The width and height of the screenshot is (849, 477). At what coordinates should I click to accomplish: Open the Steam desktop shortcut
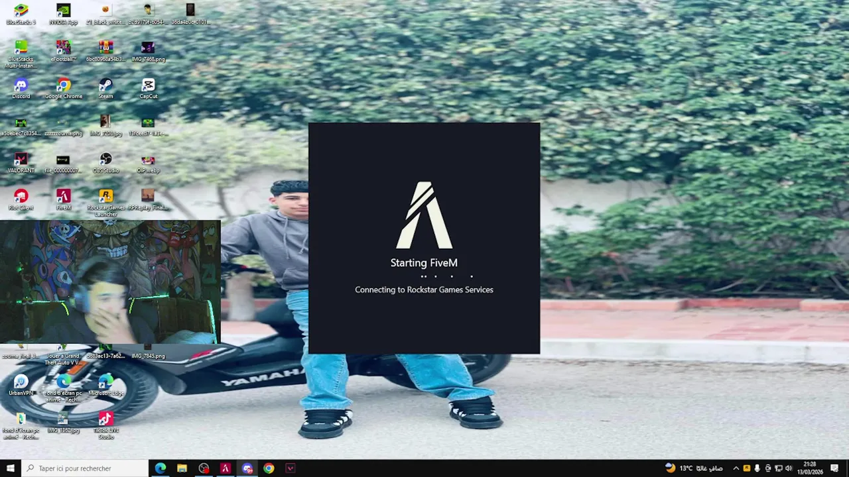(106, 88)
